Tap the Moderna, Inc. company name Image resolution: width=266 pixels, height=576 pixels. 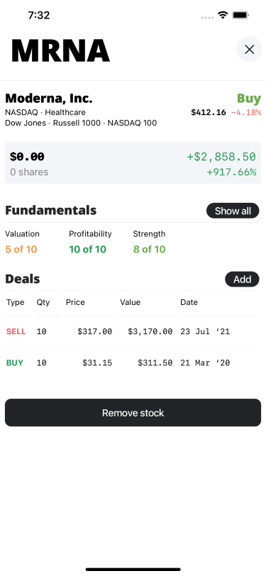(49, 99)
